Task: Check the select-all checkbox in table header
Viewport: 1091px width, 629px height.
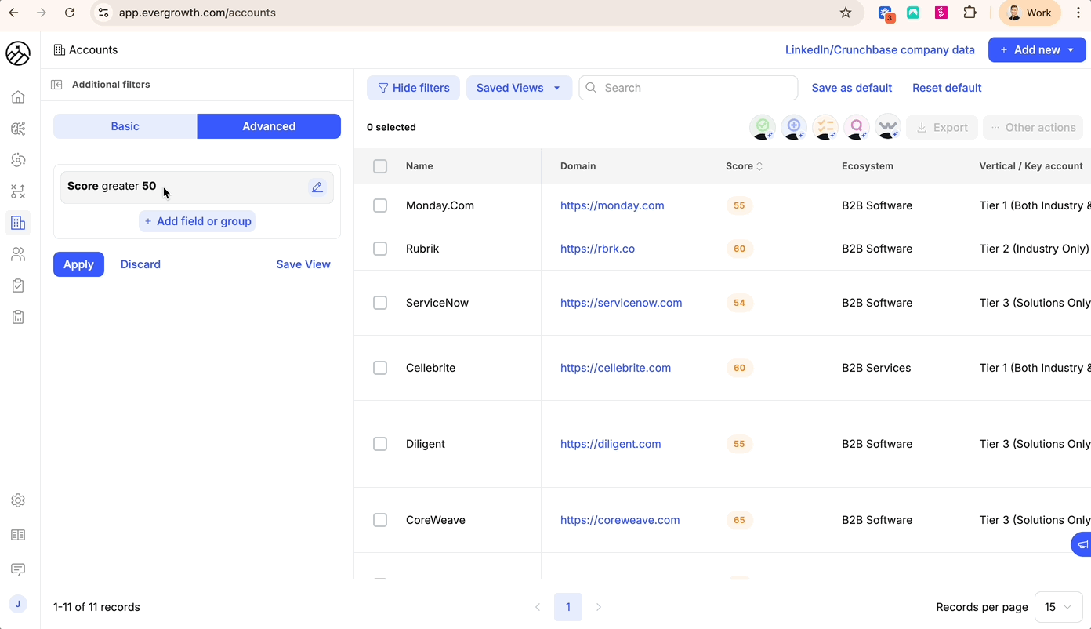Action: click(x=380, y=165)
